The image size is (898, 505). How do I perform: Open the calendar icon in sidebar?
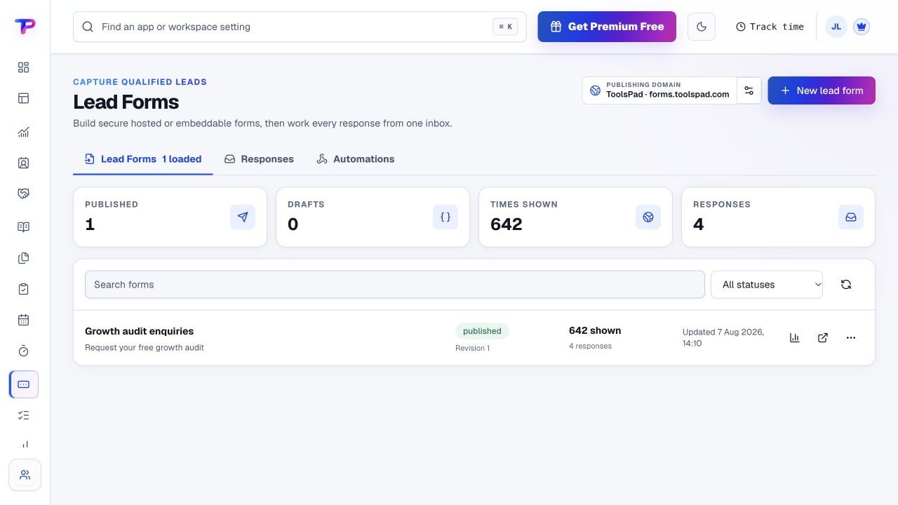[23, 320]
